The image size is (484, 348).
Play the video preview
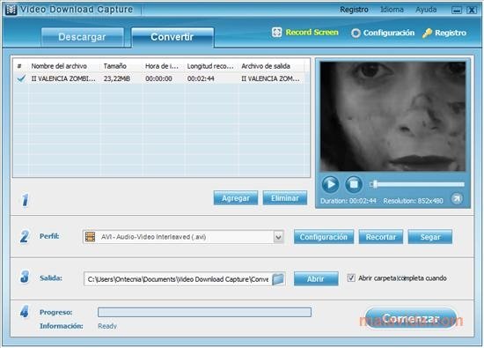pos(330,184)
